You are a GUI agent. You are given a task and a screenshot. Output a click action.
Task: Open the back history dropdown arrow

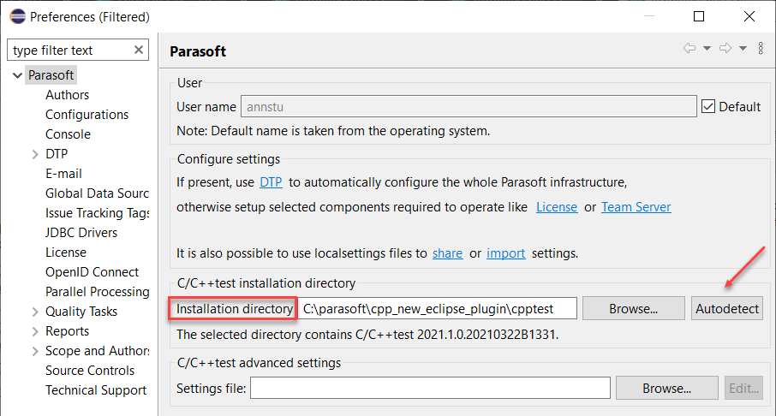point(707,49)
